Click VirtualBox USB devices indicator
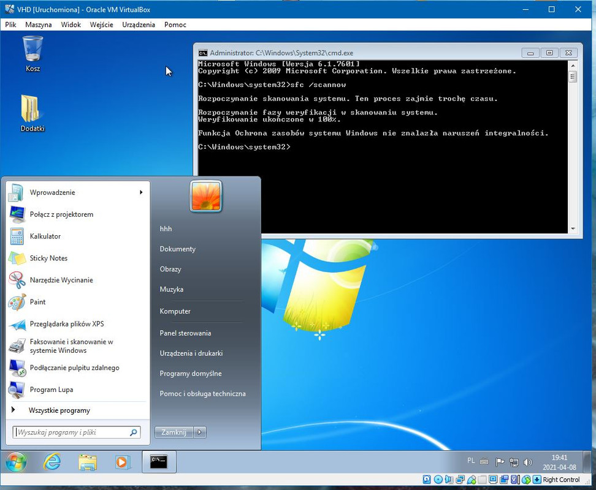 click(472, 480)
